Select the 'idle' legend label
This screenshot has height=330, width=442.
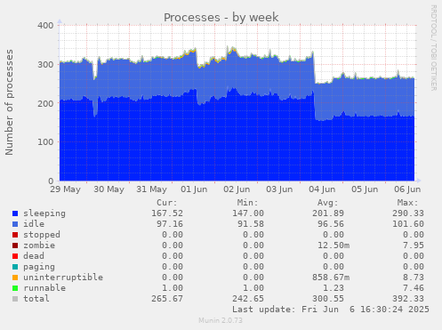pyautogui.click(x=34, y=224)
